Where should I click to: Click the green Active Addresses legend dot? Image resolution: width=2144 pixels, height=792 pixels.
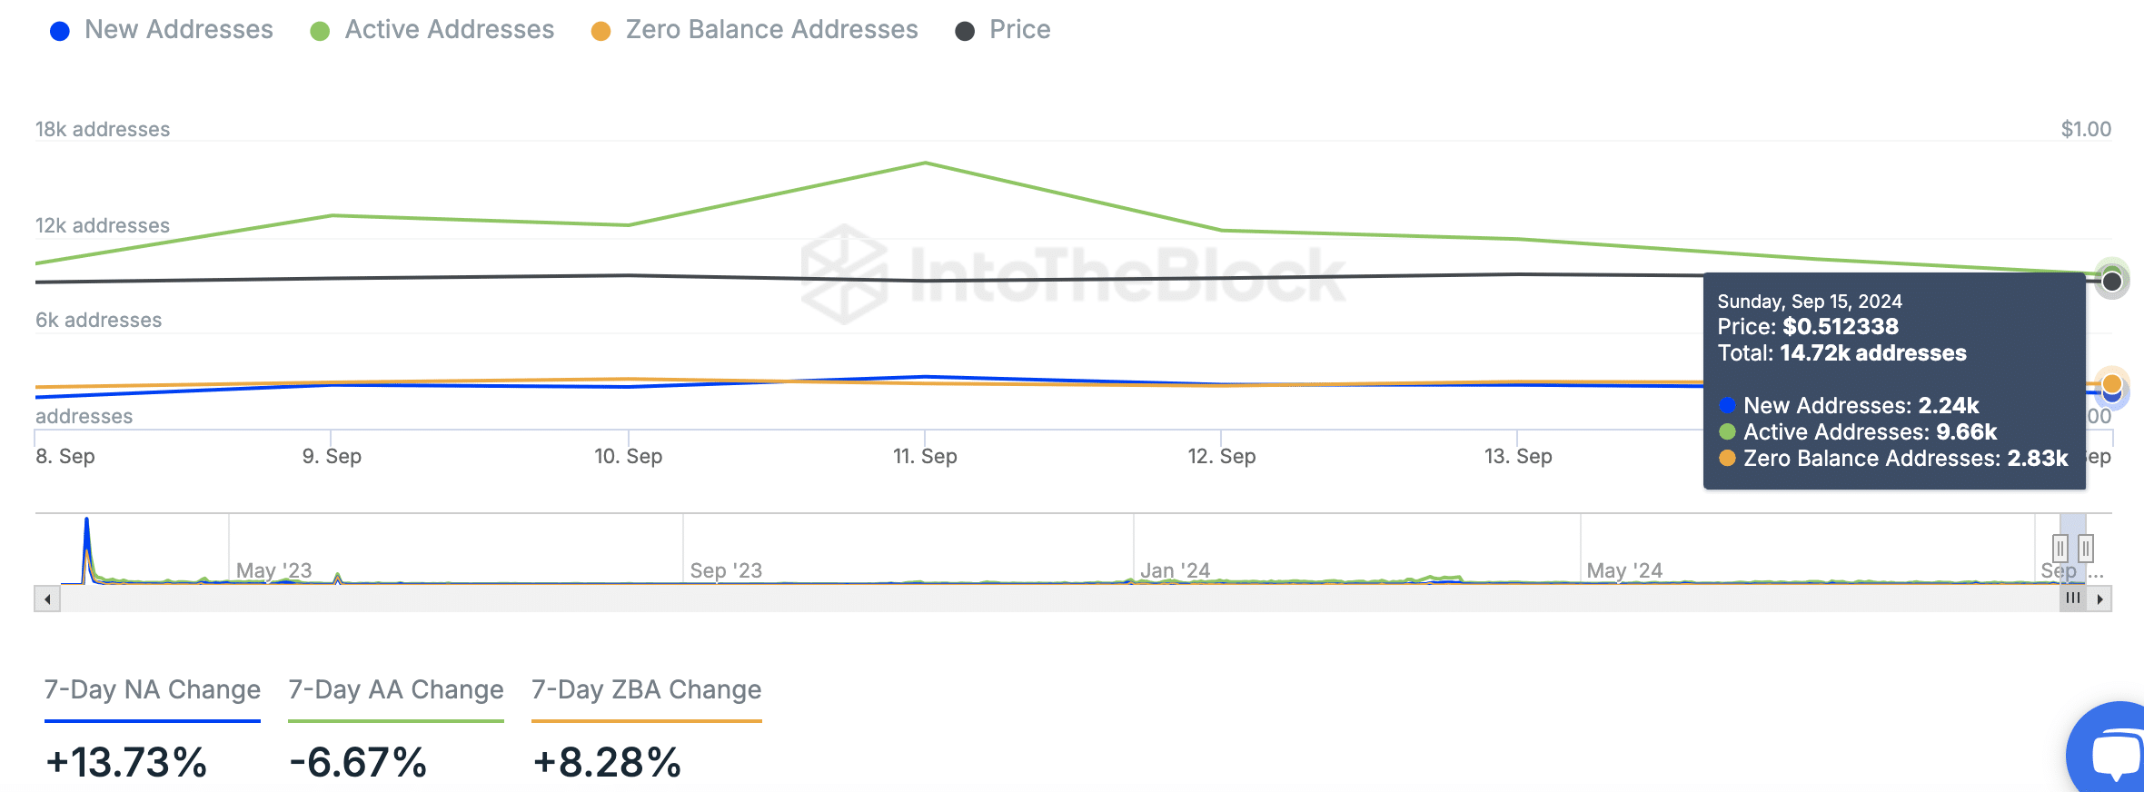(320, 32)
